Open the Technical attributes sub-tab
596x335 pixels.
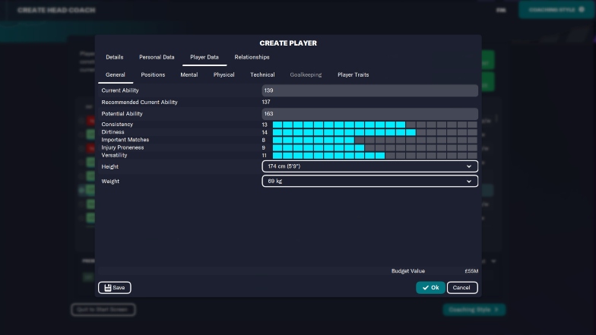(x=262, y=74)
